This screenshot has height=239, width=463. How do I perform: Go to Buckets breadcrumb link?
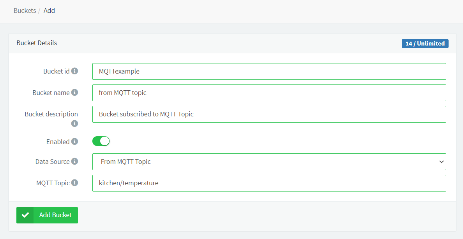[25, 11]
